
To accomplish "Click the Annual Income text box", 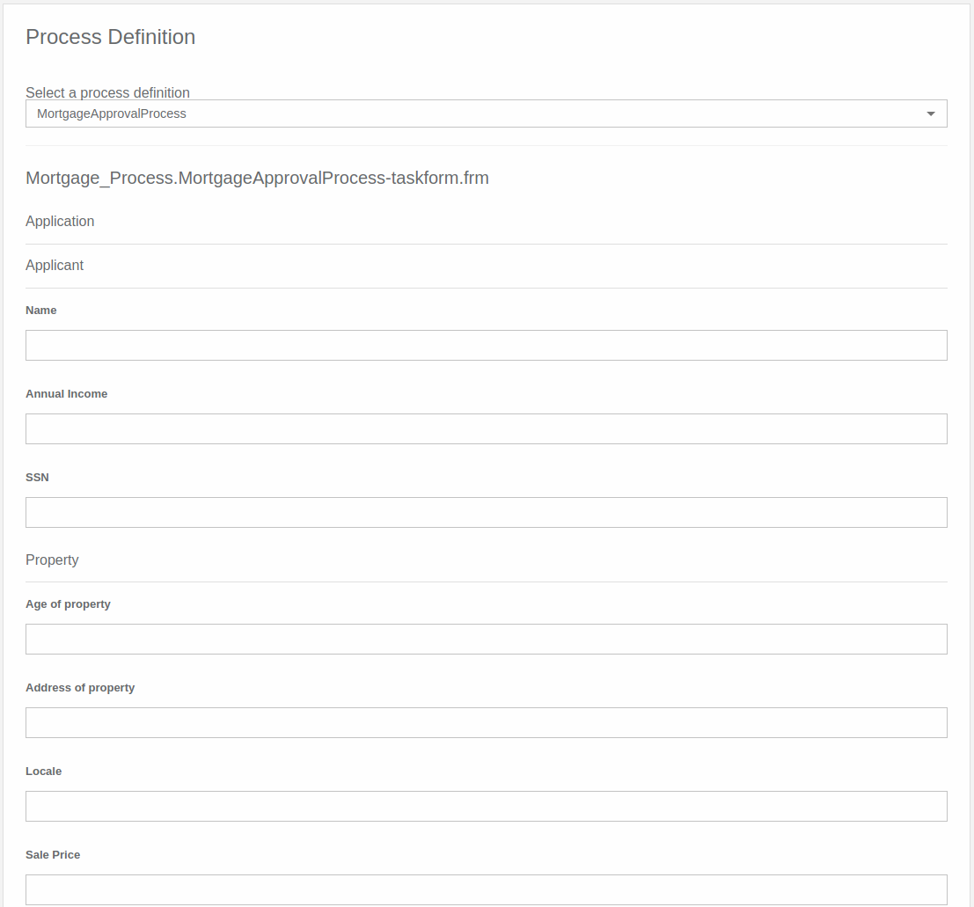I will coord(486,428).
